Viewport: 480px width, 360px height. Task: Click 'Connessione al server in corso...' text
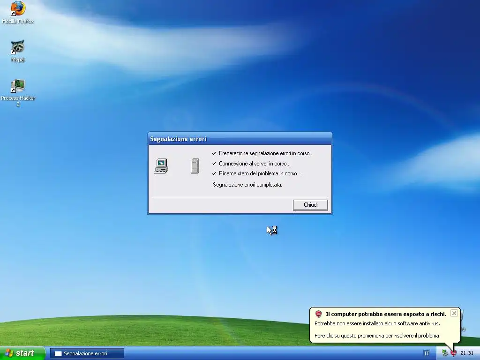point(255,164)
